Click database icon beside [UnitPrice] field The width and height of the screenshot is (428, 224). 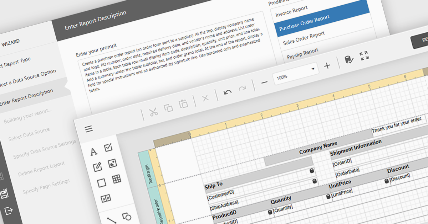328,197
